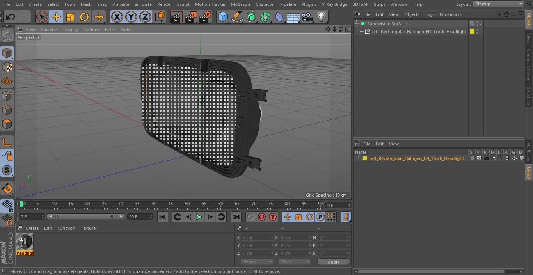Select the Live Selection tool

[x=42, y=17]
